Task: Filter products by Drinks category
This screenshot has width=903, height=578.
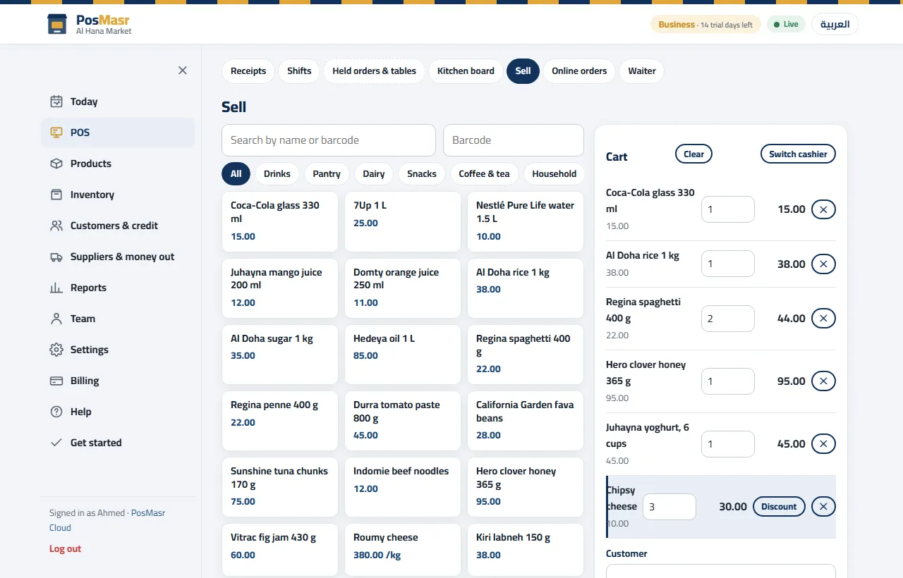Action: pyautogui.click(x=277, y=173)
